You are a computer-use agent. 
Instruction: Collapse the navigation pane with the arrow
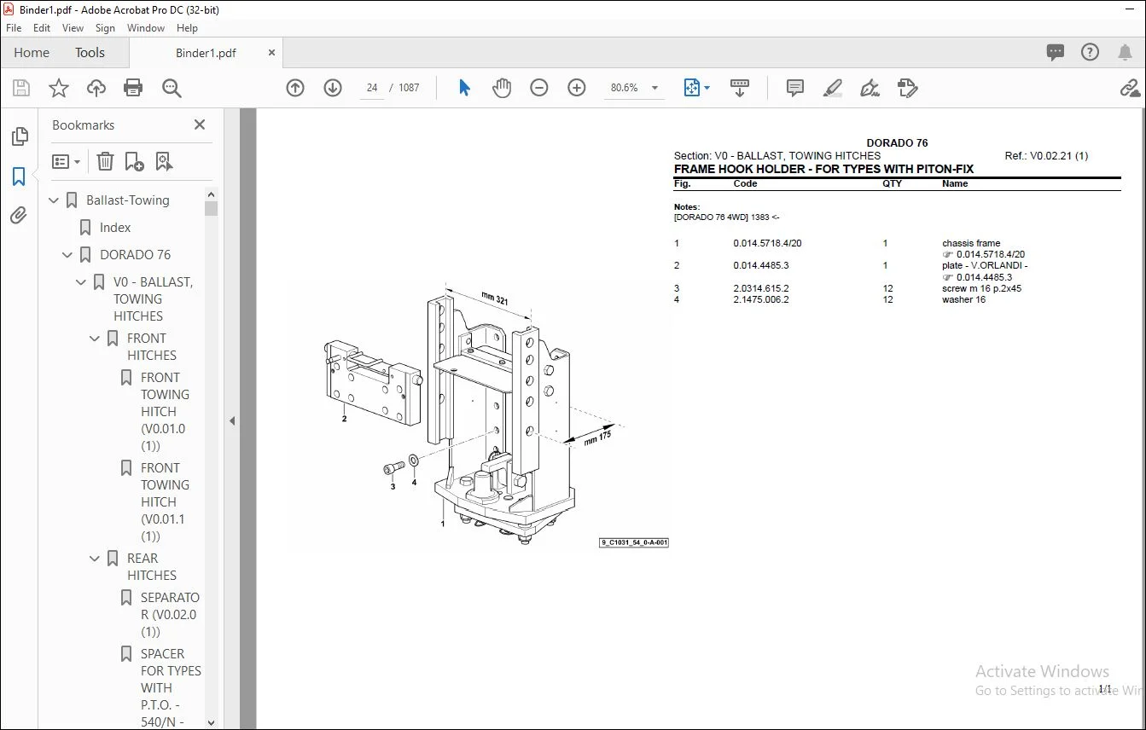tap(232, 420)
